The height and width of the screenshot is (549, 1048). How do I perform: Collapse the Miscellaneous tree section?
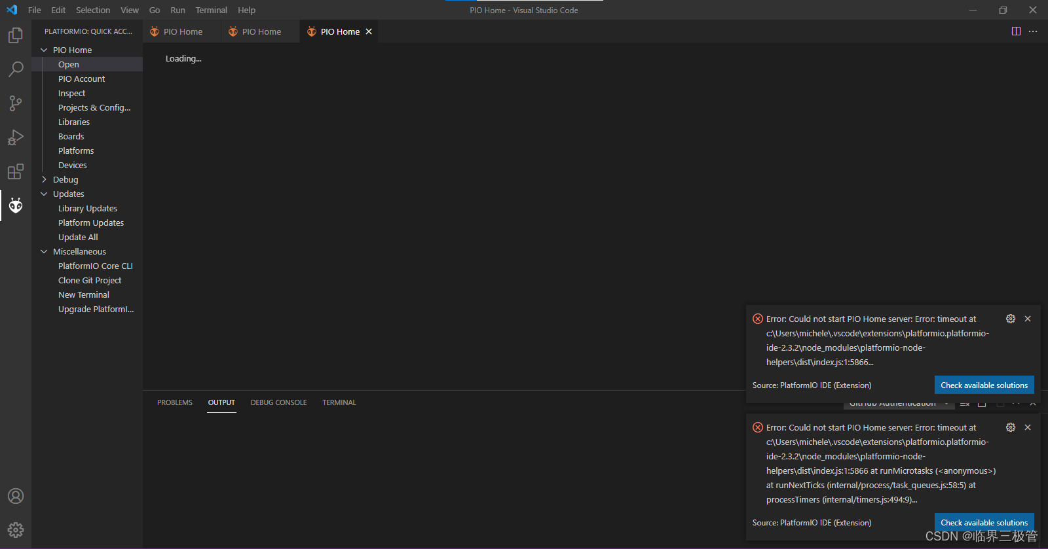44,251
